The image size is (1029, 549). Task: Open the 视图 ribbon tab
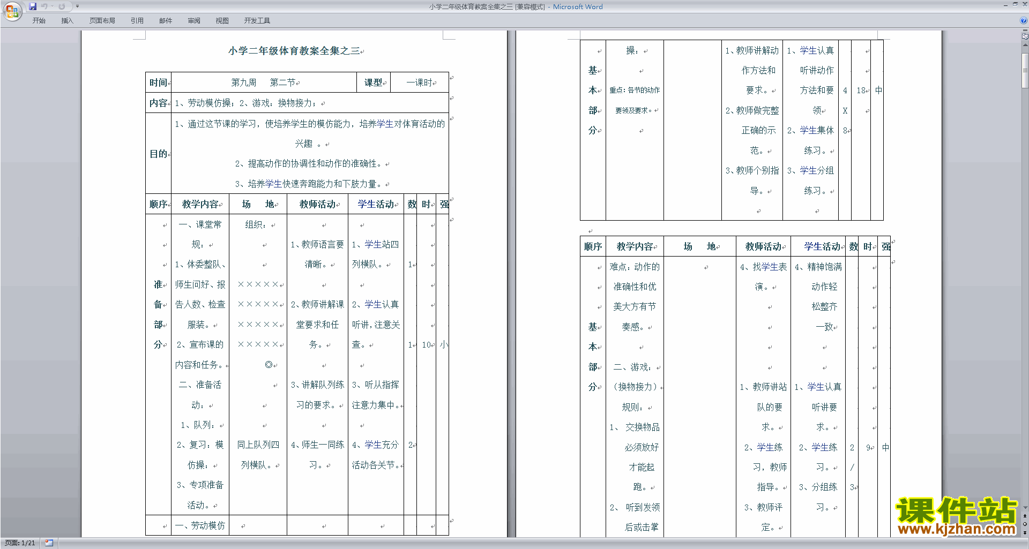222,21
